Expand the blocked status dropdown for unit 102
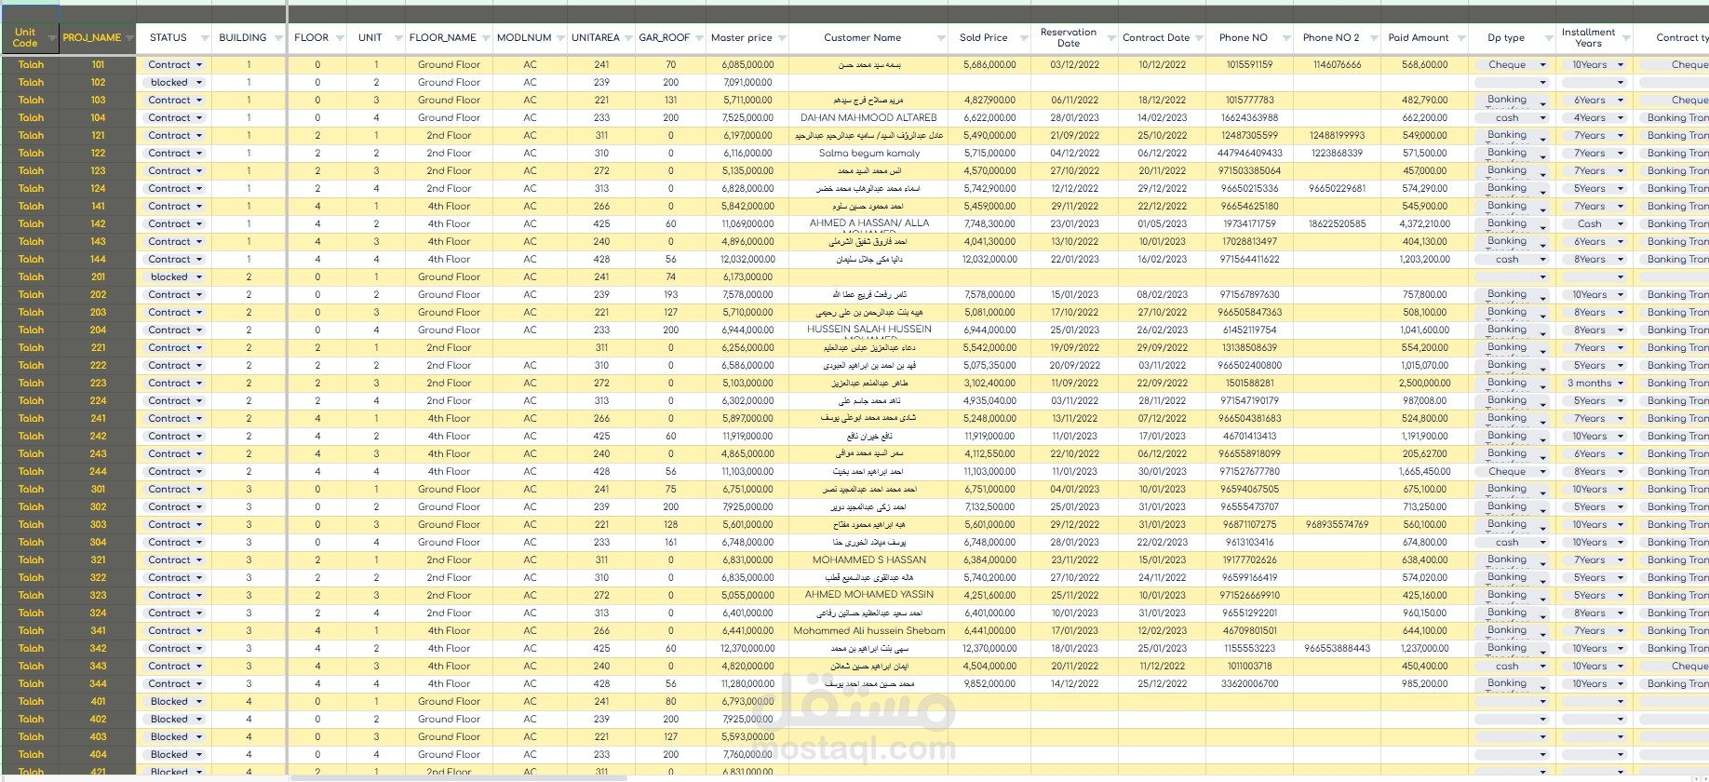The width and height of the screenshot is (1709, 782). click(x=199, y=83)
